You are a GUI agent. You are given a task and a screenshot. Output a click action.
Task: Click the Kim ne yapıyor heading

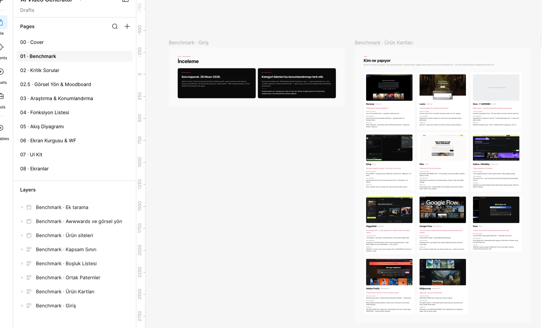pos(377,60)
